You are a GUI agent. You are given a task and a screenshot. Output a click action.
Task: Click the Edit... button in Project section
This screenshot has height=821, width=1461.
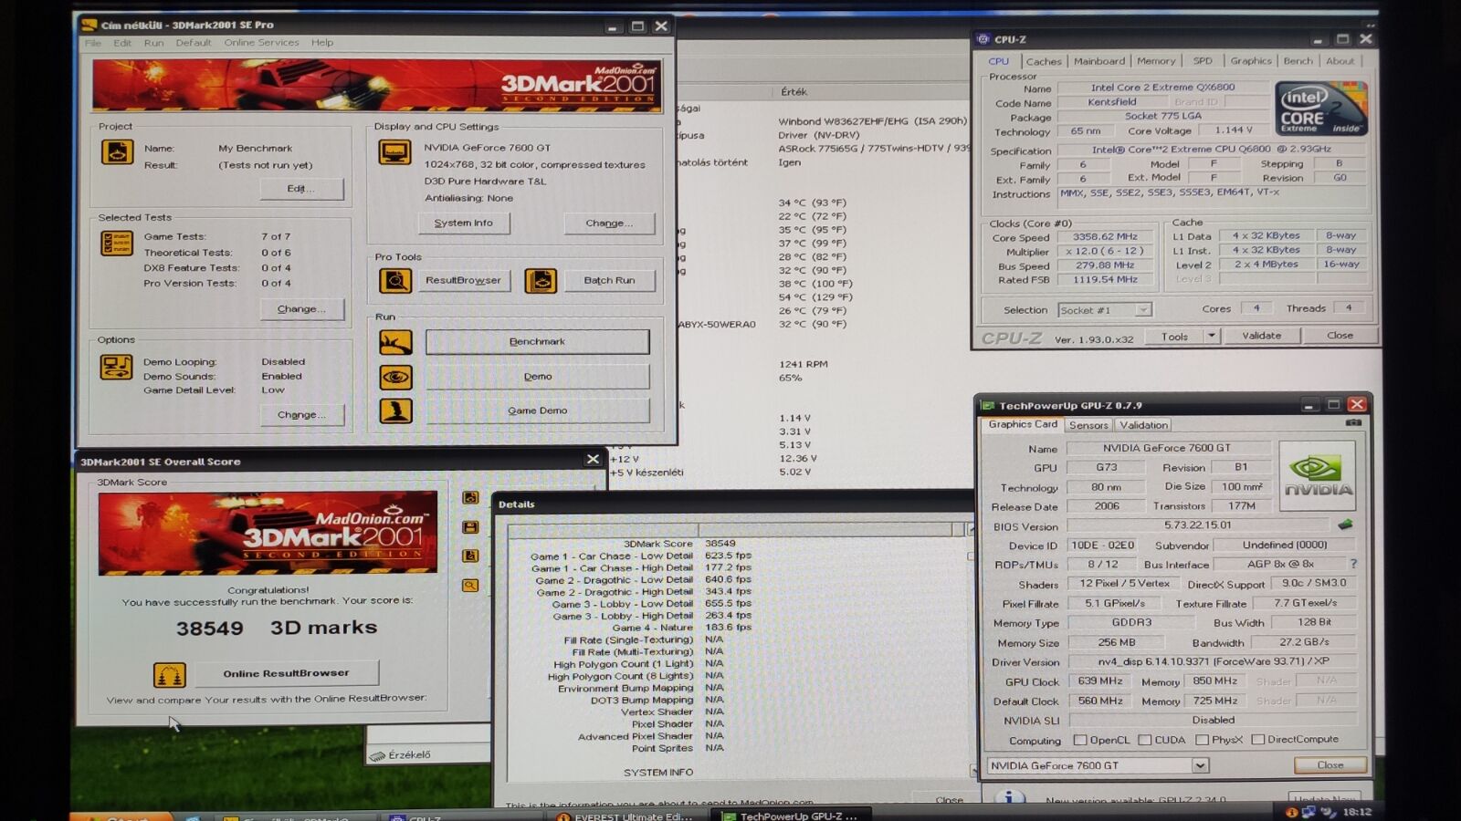(x=302, y=189)
